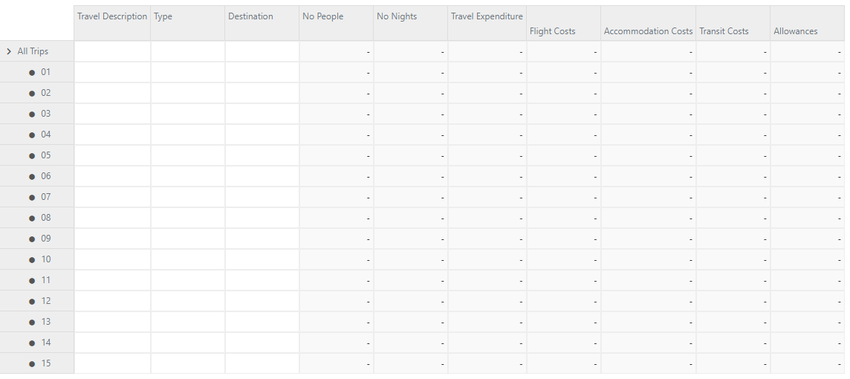Image resolution: width=850 pixels, height=379 pixels.
Task: Click the Travel Description cell for trip 02
Action: (112, 93)
